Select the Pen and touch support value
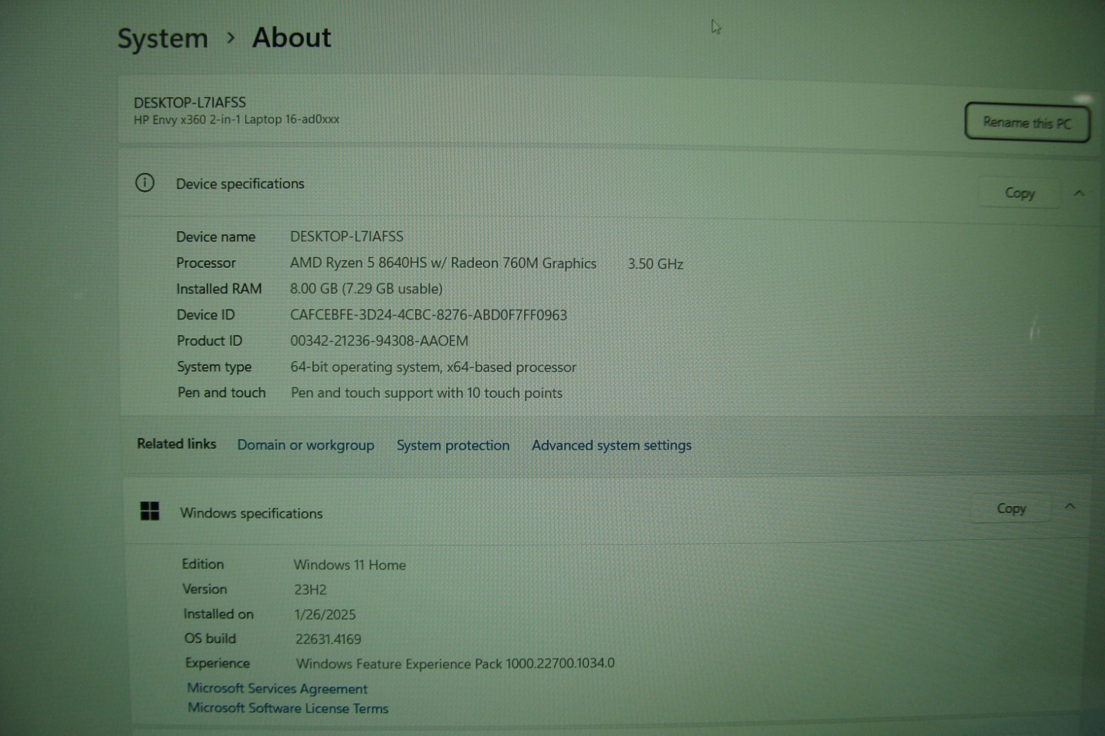The width and height of the screenshot is (1105, 736). pyautogui.click(x=427, y=393)
